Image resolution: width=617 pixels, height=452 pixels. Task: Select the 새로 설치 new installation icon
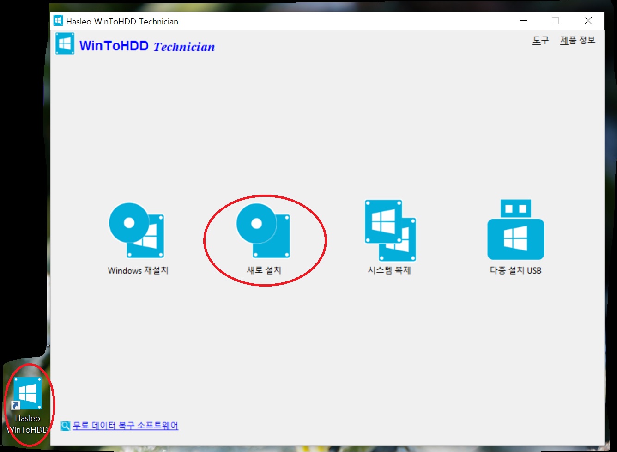[263, 230]
